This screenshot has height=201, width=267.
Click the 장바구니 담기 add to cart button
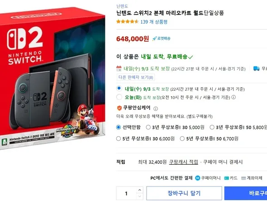(x=184, y=193)
